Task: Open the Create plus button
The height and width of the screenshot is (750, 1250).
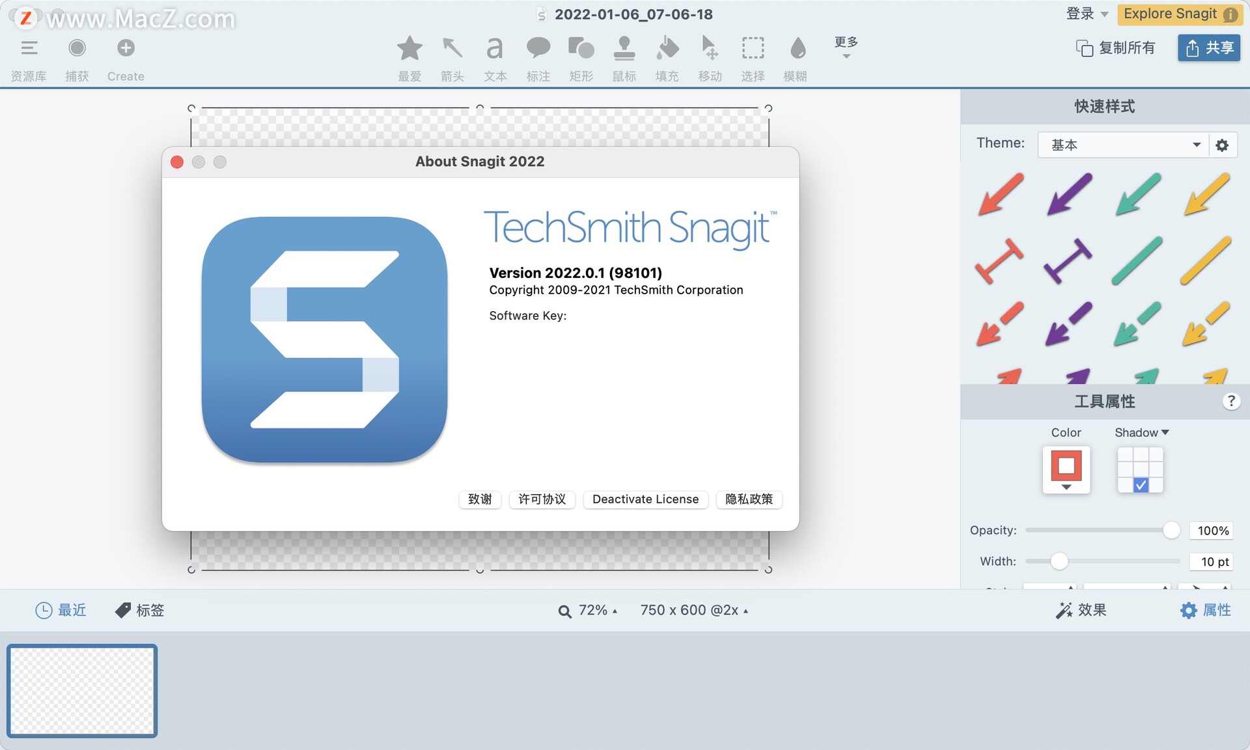Action: click(x=126, y=48)
